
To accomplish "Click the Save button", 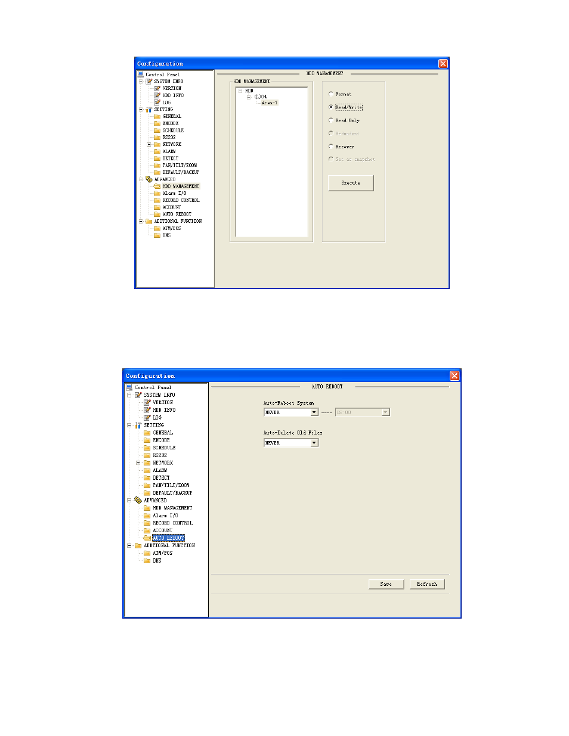I will (x=386, y=585).
